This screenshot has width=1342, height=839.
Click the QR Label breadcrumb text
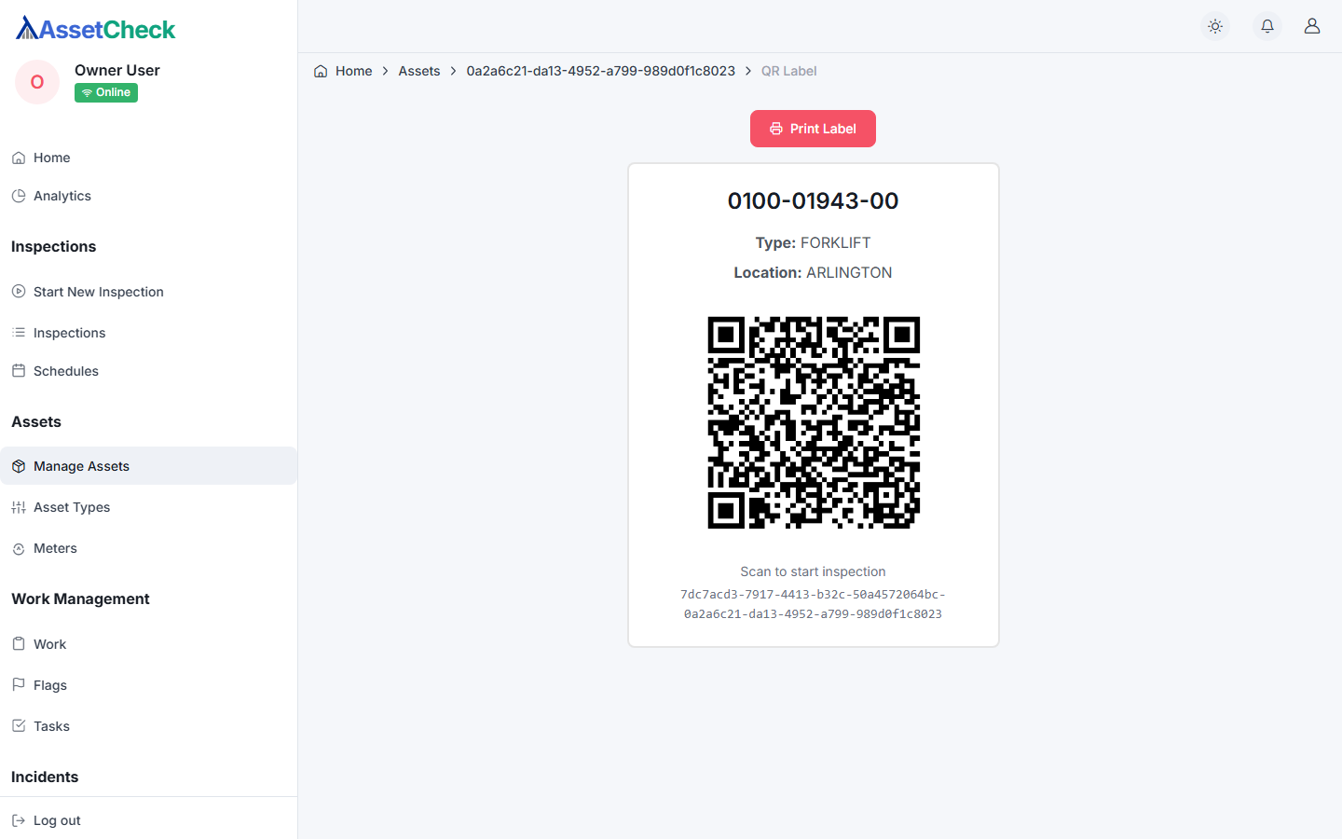tap(788, 71)
